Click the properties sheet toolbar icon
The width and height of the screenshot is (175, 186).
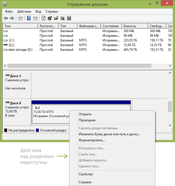pos(50,18)
